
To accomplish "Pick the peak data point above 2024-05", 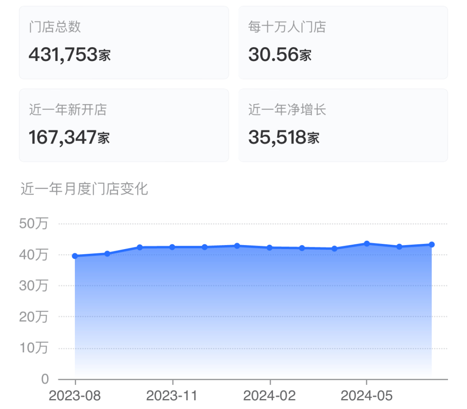I will click(x=367, y=243).
